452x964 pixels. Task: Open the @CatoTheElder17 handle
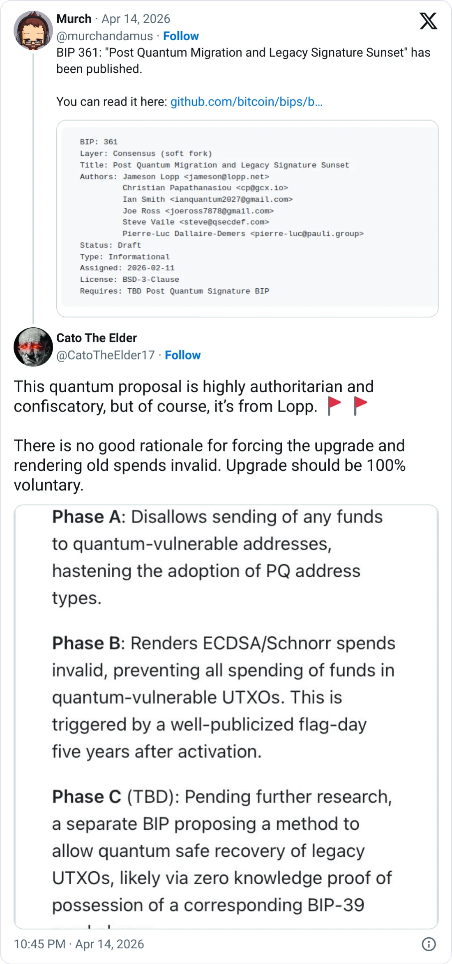[106, 355]
